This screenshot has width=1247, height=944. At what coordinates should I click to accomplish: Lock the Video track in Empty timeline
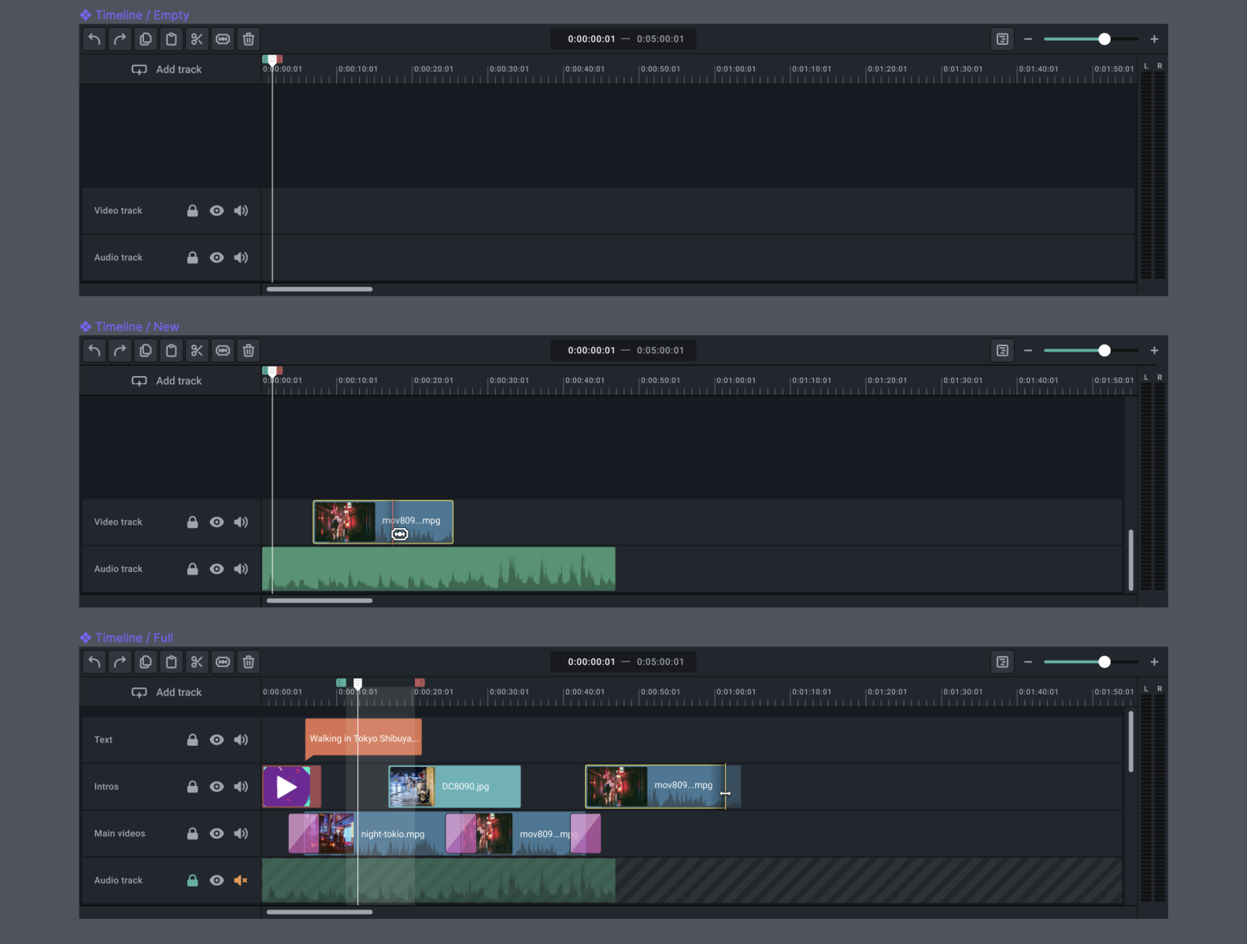pos(192,211)
